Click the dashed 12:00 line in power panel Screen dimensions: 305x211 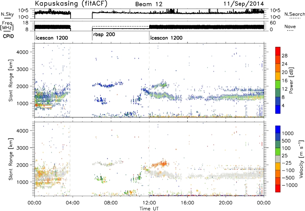(149, 80)
